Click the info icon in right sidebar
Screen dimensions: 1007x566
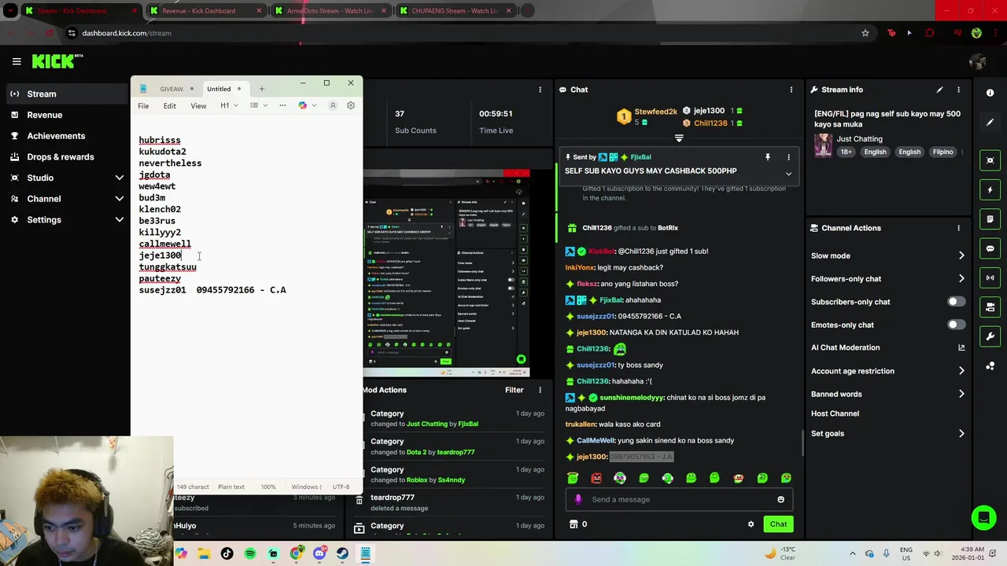(990, 93)
